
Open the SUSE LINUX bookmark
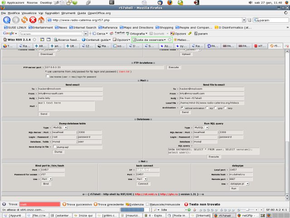pyautogui.click(x=16, y=27)
